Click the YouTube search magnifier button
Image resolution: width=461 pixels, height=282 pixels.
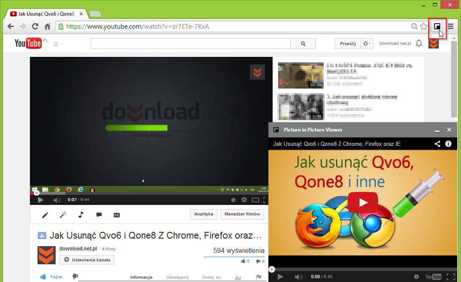pyautogui.click(x=303, y=43)
